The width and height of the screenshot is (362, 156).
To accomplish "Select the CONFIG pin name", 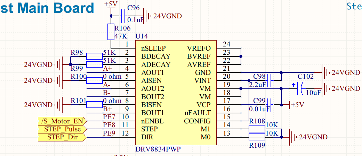I will pos(198,121).
